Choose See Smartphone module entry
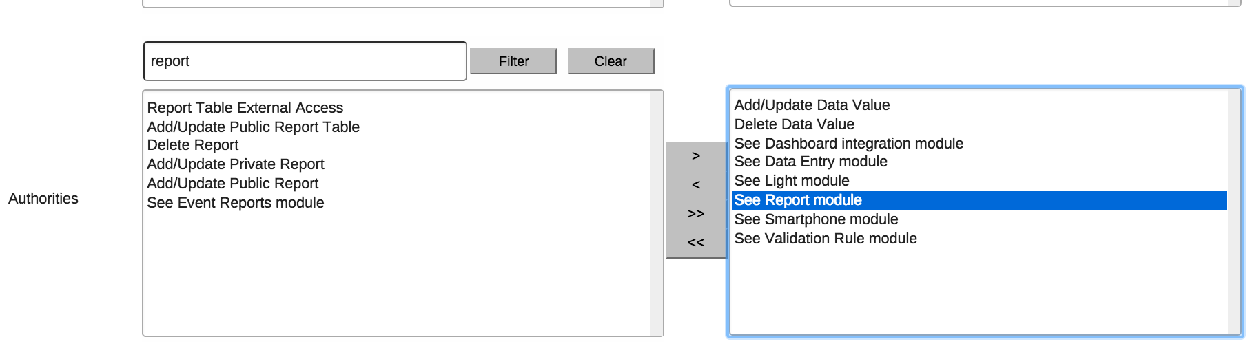Image resolution: width=1250 pixels, height=348 pixels. click(816, 219)
